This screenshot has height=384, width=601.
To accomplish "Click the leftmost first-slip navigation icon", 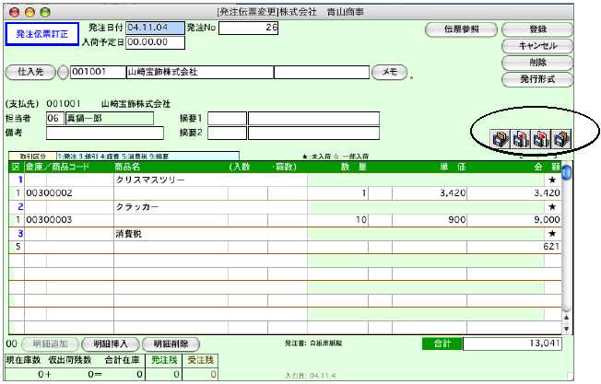I will click(501, 139).
